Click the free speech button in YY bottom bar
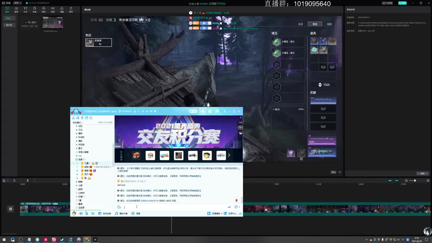This screenshot has height=243, width=432. point(105,213)
